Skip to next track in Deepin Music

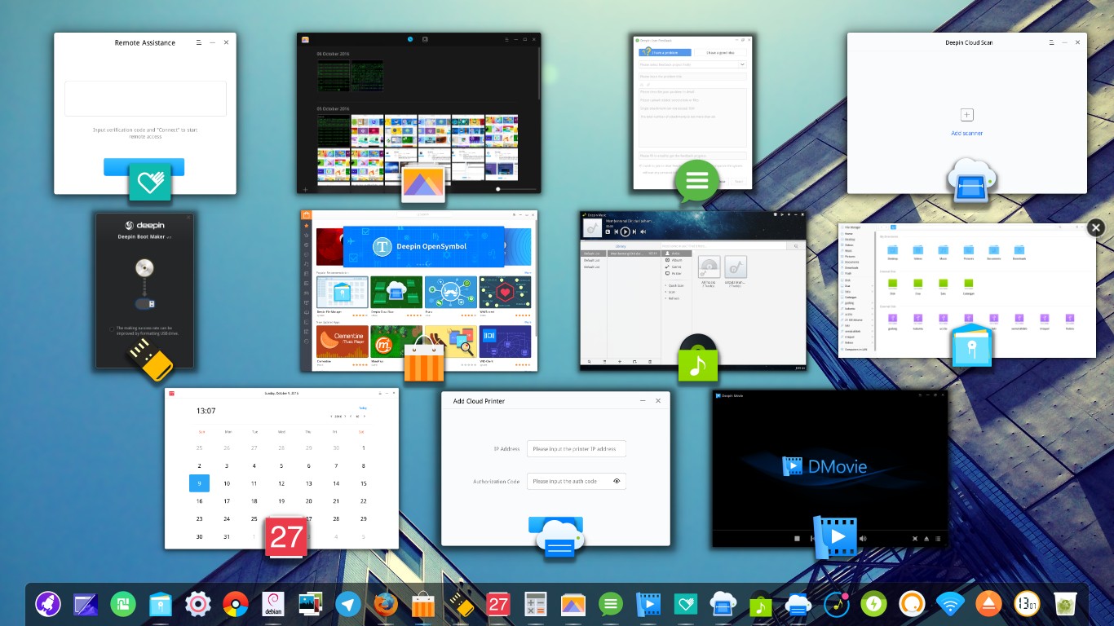click(634, 231)
